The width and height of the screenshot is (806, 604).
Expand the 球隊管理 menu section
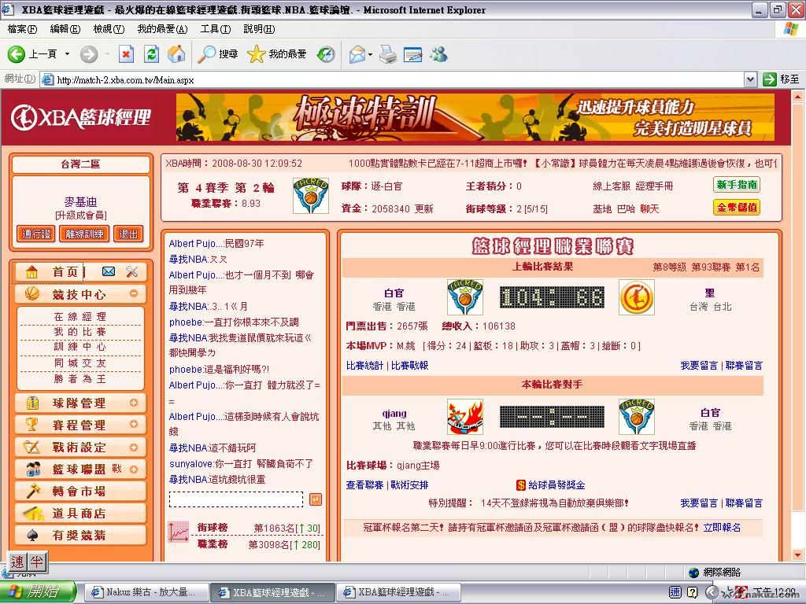pyautogui.click(x=134, y=403)
